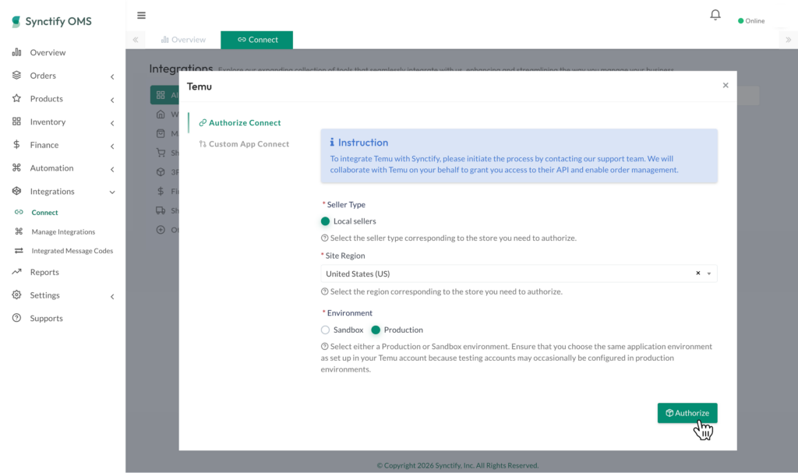Viewport: 798px width, 473px height.
Task: Expand the Orders submenu chevron
Action: 112,77
